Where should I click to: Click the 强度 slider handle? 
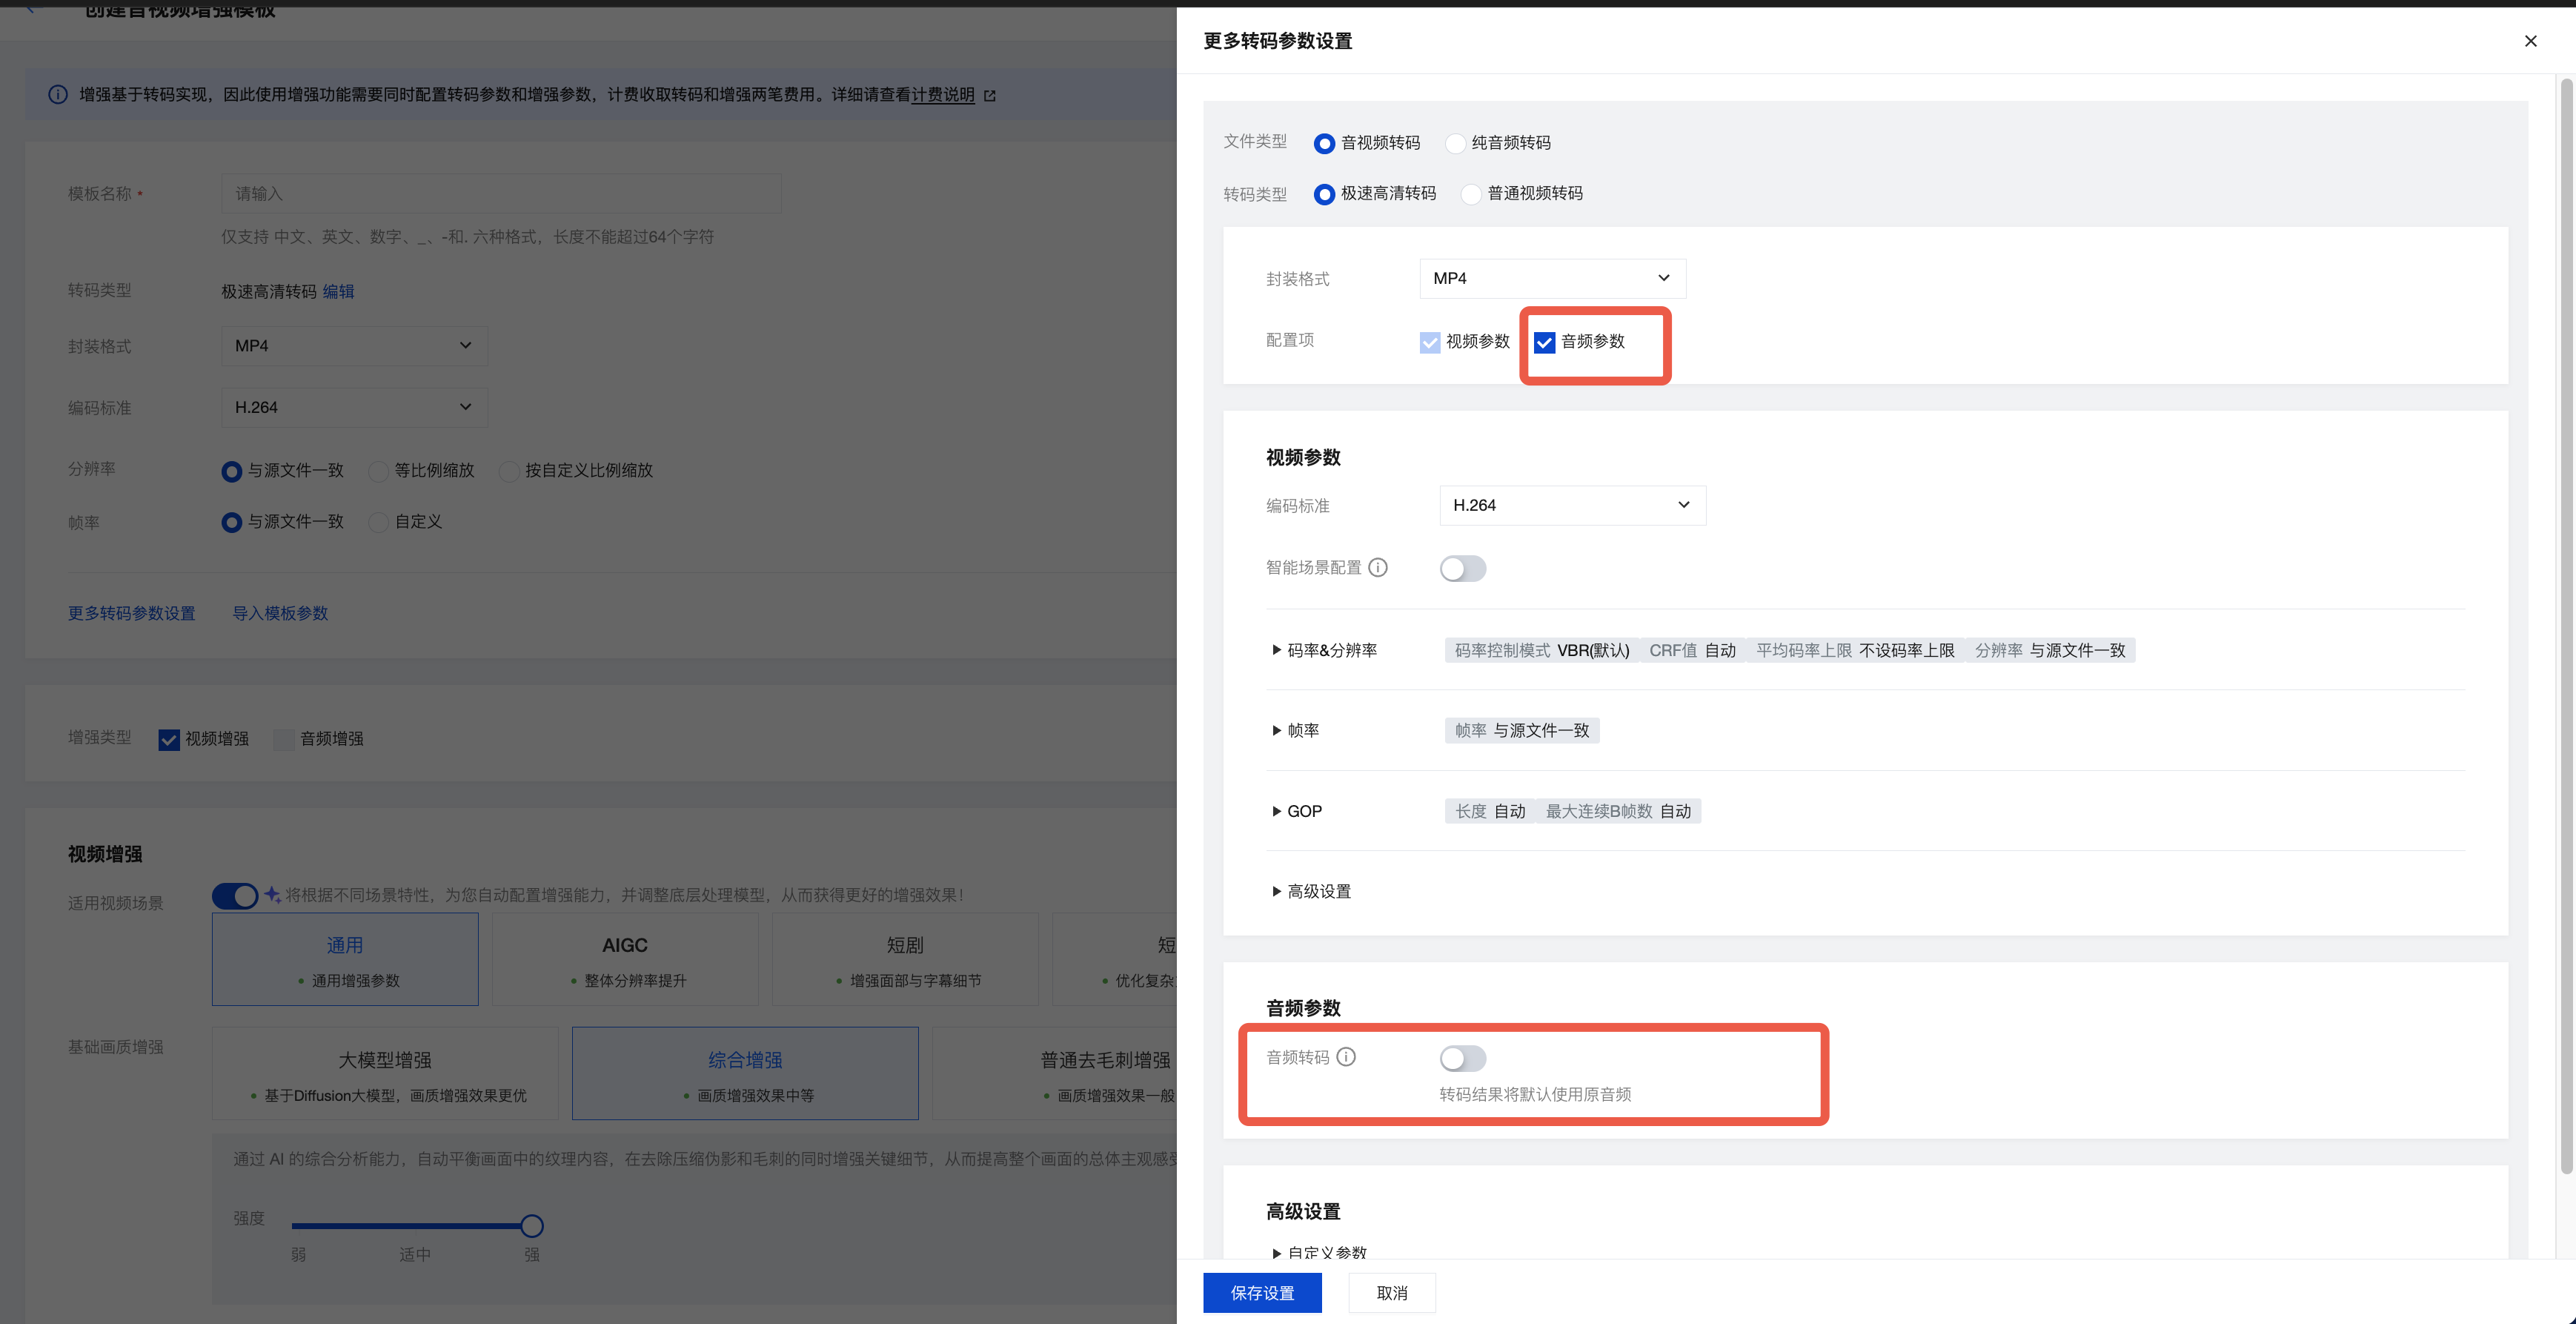(x=532, y=1226)
